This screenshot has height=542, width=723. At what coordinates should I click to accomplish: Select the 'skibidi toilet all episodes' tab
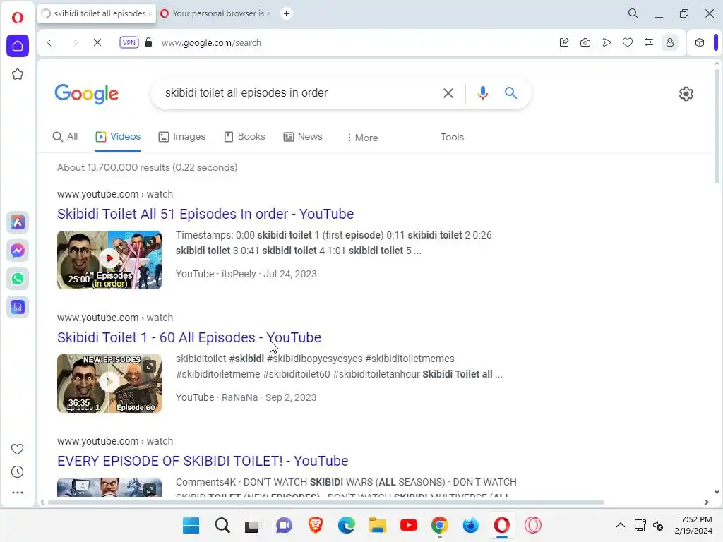coord(97,13)
